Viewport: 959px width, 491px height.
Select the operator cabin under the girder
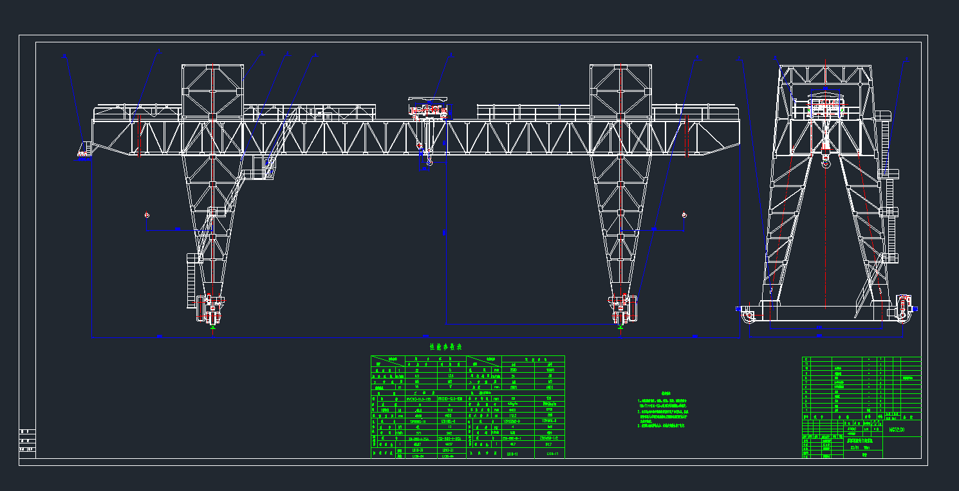[268, 166]
